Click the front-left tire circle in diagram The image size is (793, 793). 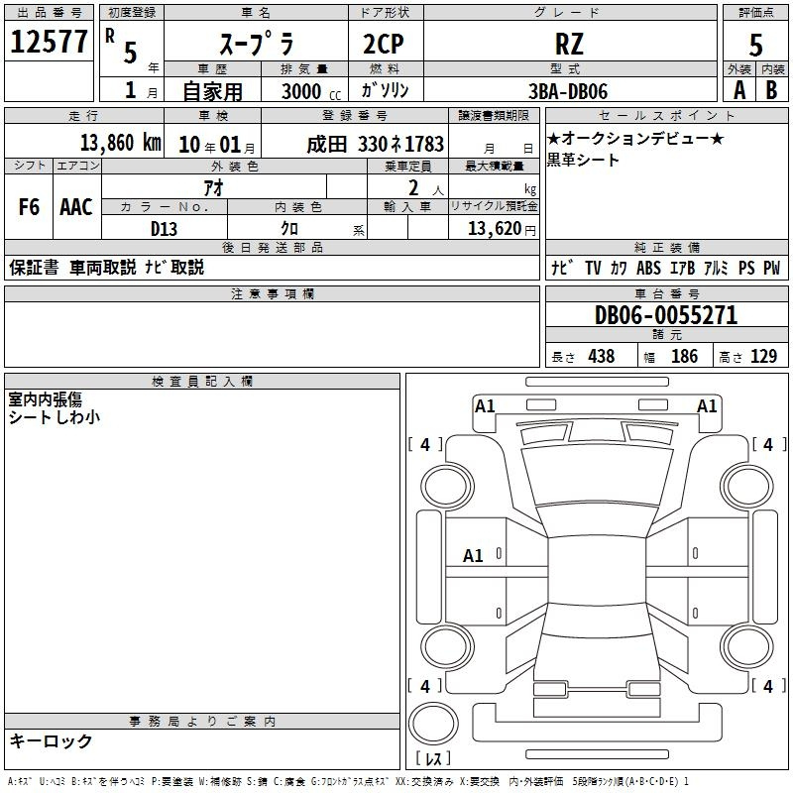click(x=447, y=487)
